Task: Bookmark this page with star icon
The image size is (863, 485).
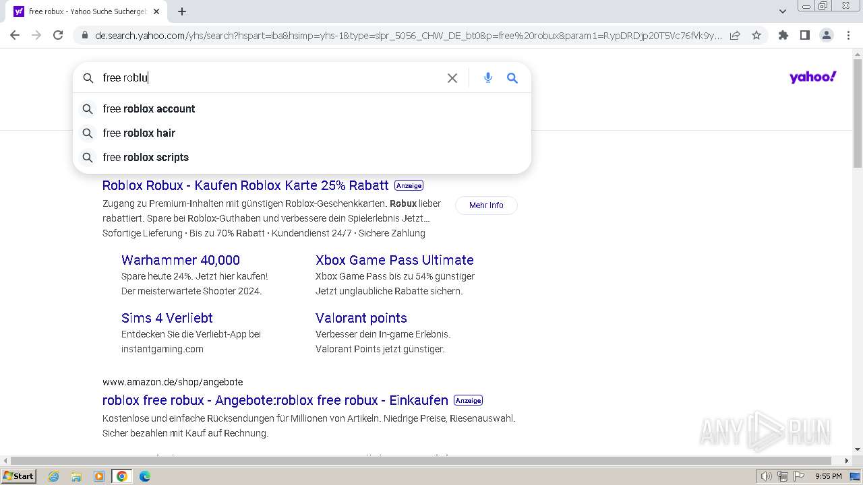Action: pyautogui.click(x=756, y=35)
